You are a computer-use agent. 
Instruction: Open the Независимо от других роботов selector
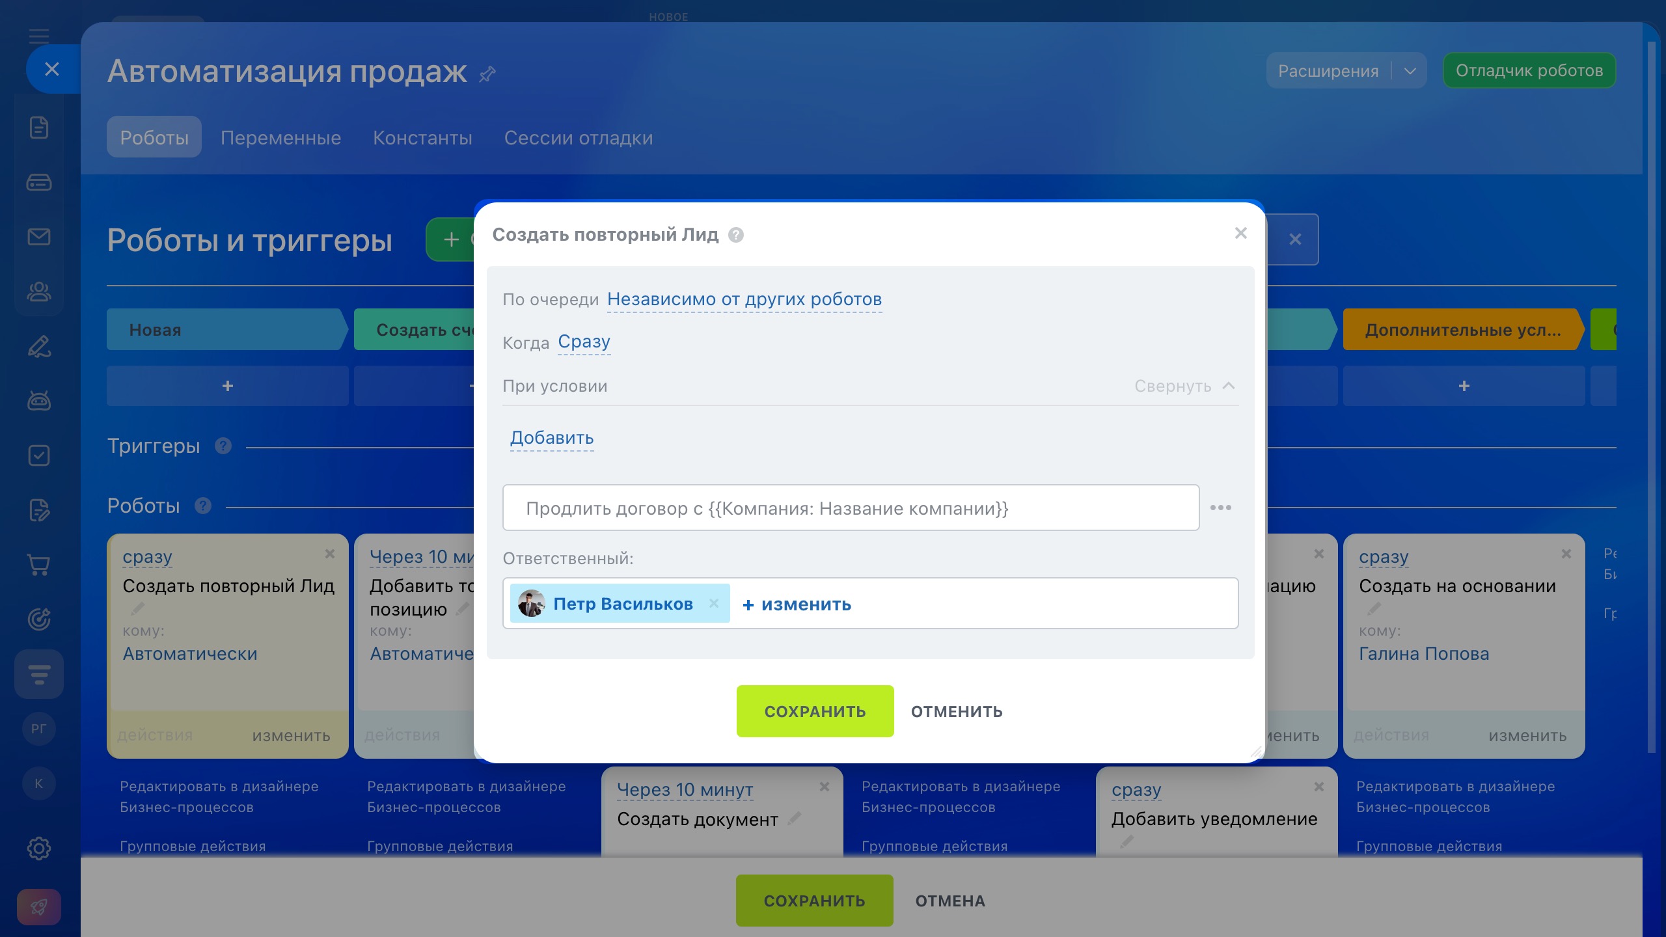click(x=744, y=299)
